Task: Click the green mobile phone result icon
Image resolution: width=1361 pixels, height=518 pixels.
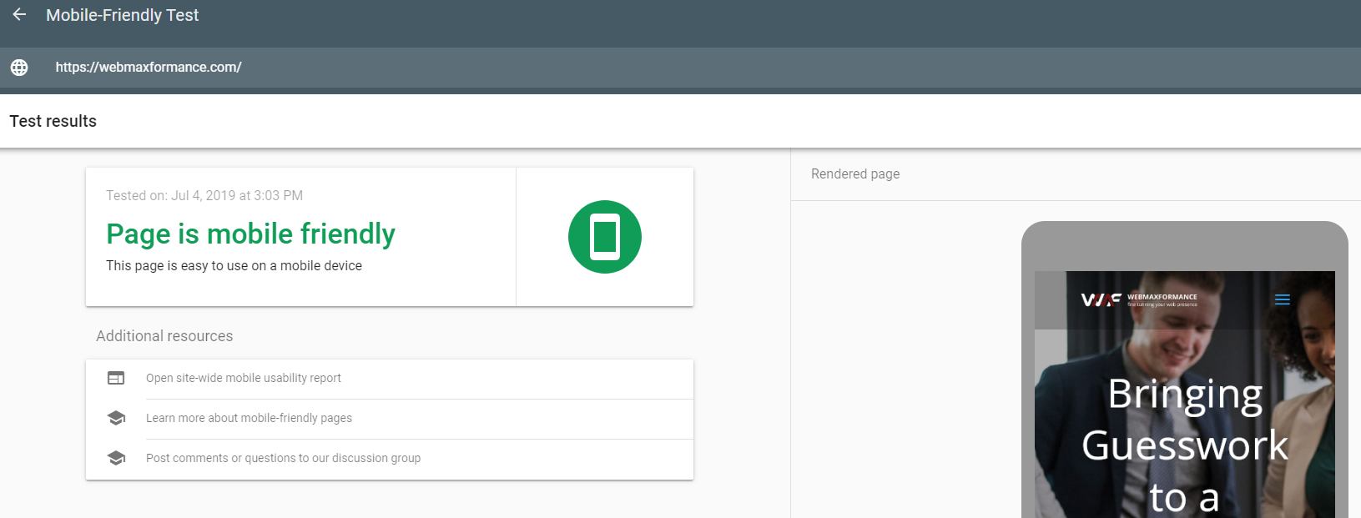Action: pyautogui.click(x=605, y=237)
